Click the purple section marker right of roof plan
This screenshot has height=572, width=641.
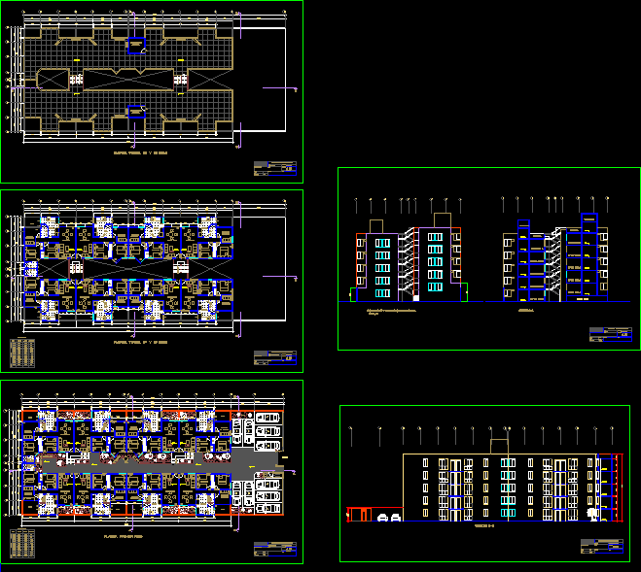click(x=282, y=88)
